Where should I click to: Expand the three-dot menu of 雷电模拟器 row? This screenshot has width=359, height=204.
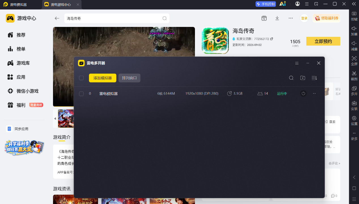(x=314, y=93)
